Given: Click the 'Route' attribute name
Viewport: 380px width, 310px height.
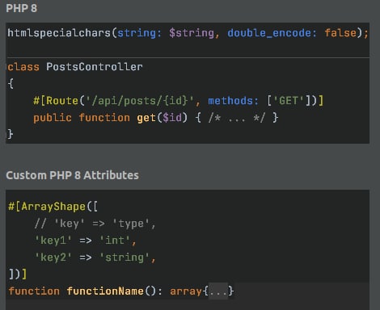Looking at the screenshot, I should [62, 101].
